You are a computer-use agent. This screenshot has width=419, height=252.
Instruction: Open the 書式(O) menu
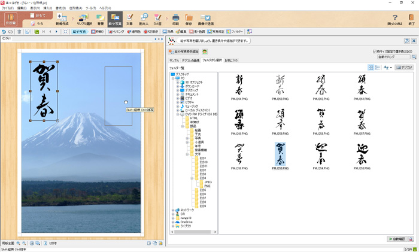pos(60,8)
